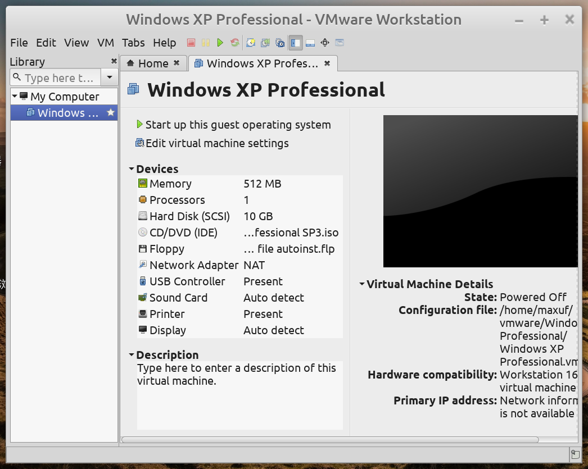This screenshot has width=588, height=469.
Task: Click the USB Controller icon
Action: pos(142,281)
